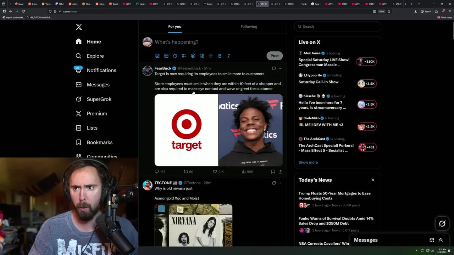Image resolution: width=454 pixels, height=255 pixels.
Task: Join the Saturday Call-In Show
Action: 338,80
